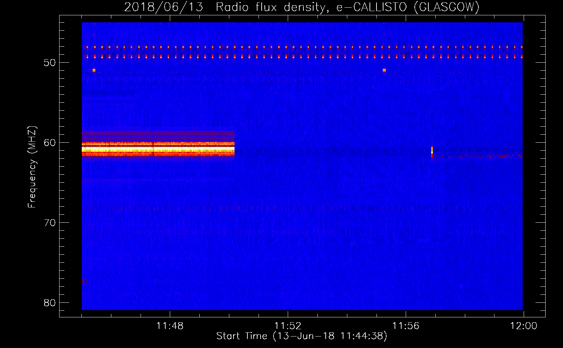
Task: Click the orange dot near 51 MHz at the left edge of the plot
Action: (x=94, y=70)
